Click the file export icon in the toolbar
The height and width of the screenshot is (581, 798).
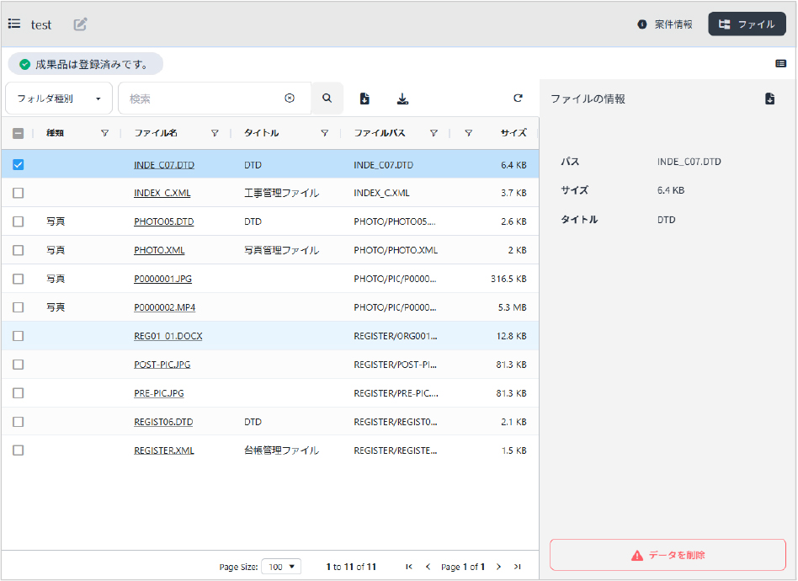(x=364, y=99)
